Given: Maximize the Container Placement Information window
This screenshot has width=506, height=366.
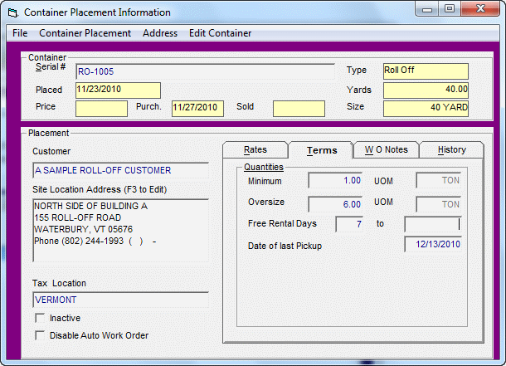Looking at the screenshot, I should (450, 9).
